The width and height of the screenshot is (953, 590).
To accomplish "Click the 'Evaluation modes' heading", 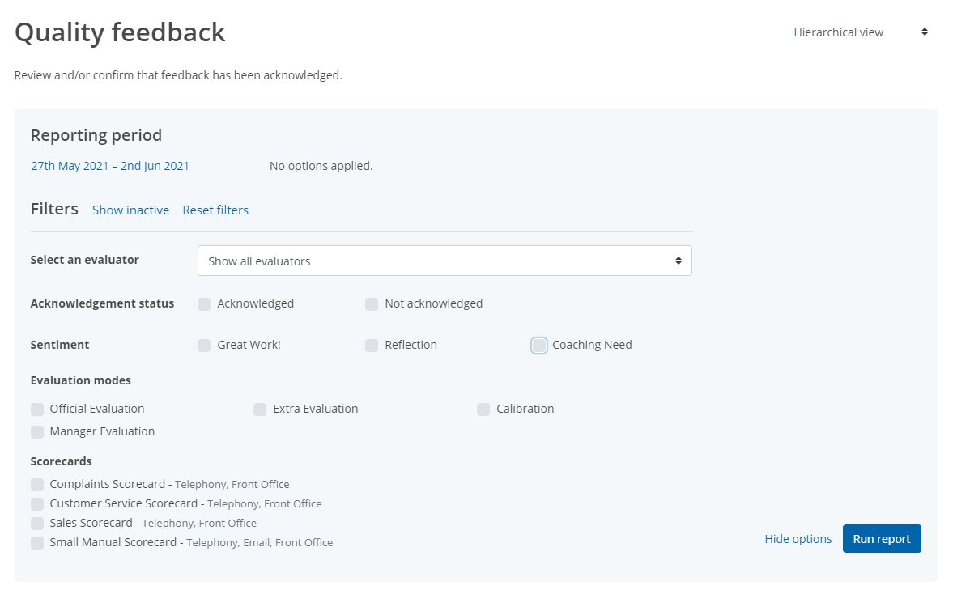I will click(x=81, y=380).
